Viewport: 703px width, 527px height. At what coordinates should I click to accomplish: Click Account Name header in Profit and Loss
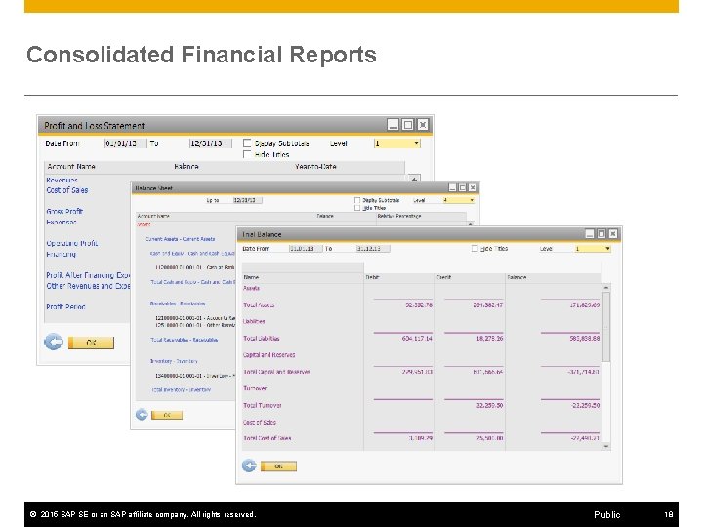tap(71, 166)
